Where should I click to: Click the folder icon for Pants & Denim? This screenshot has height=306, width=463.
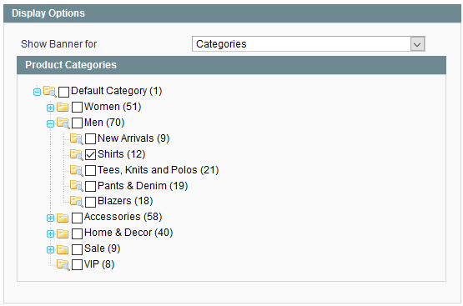pyautogui.click(x=77, y=186)
